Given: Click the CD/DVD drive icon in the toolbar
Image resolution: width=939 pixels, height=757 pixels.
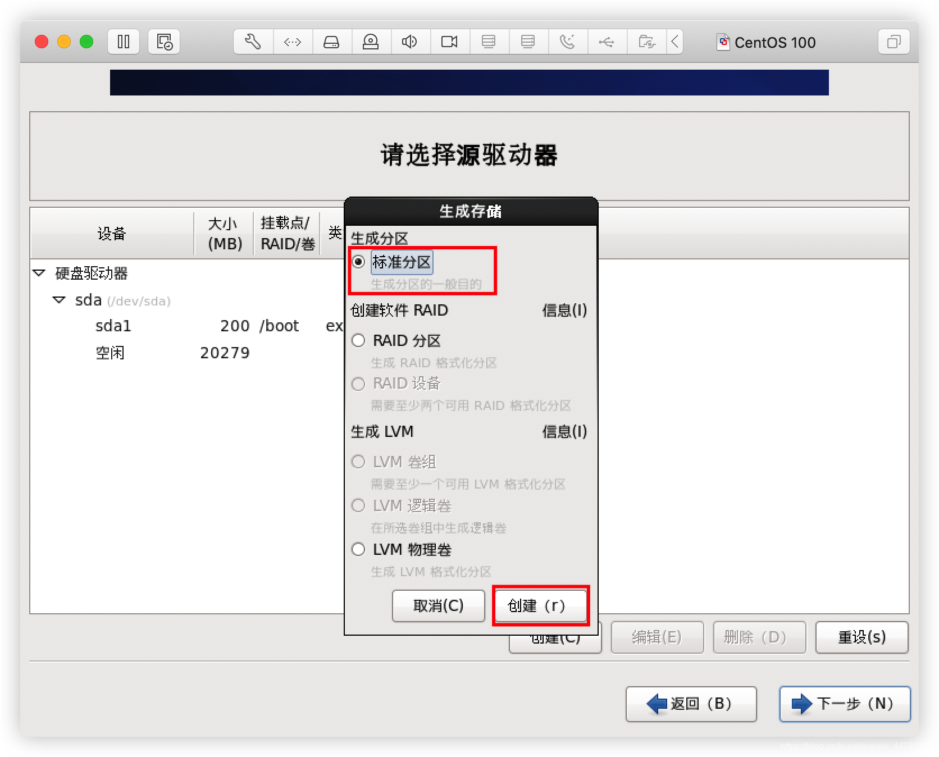Looking at the screenshot, I should pyautogui.click(x=371, y=42).
